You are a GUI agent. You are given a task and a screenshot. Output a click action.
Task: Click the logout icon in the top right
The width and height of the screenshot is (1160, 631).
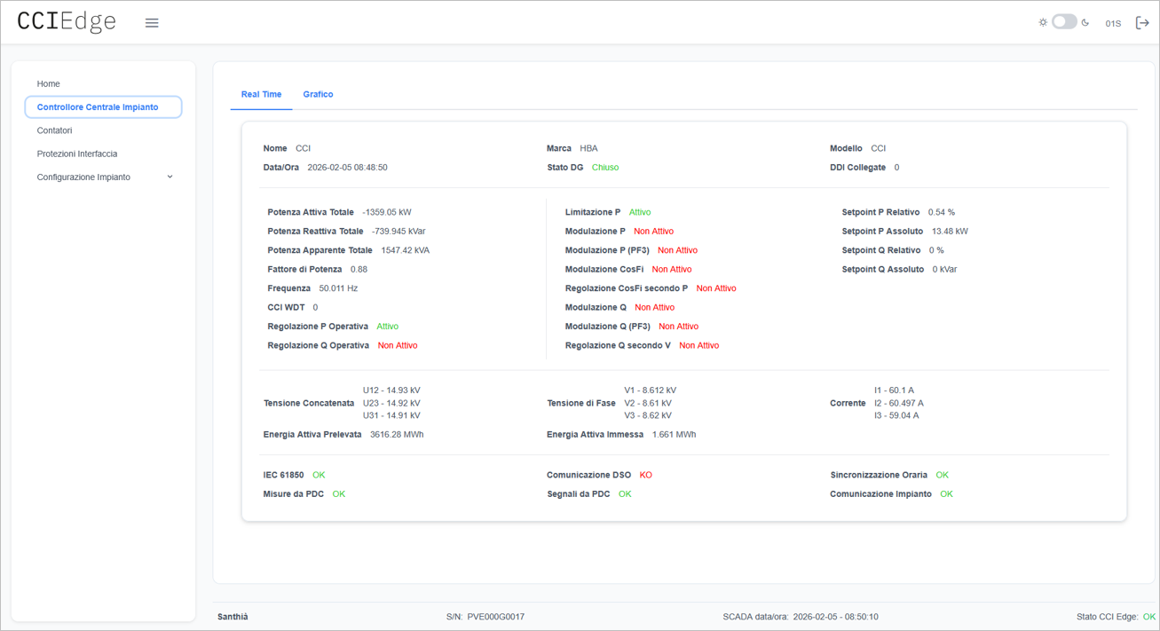[1142, 23]
